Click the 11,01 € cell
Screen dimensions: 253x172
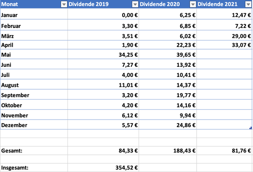(103, 84)
